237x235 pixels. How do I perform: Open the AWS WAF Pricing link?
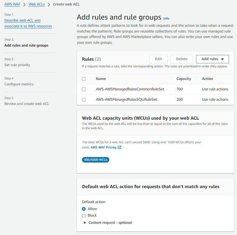pos(104,148)
